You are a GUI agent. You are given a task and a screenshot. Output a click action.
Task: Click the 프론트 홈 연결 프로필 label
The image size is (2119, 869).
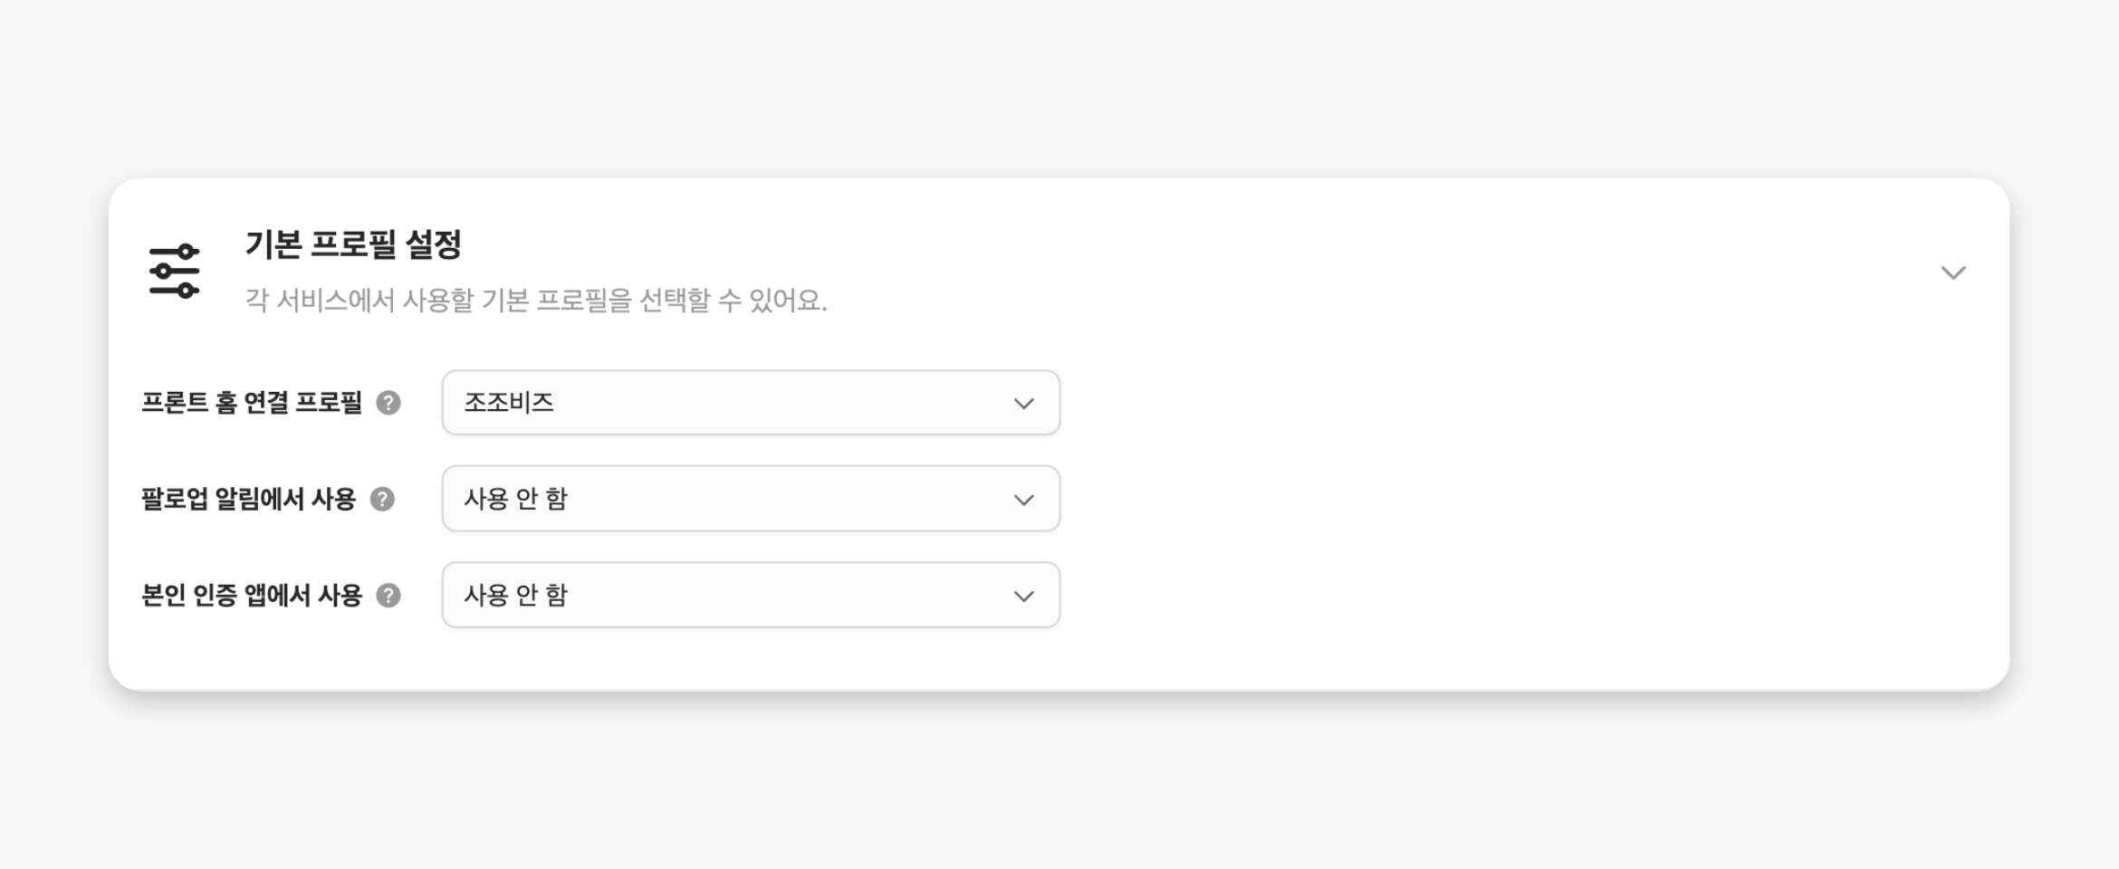point(252,403)
